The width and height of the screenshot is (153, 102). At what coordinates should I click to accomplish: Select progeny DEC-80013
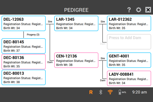[x=23, y=77]
